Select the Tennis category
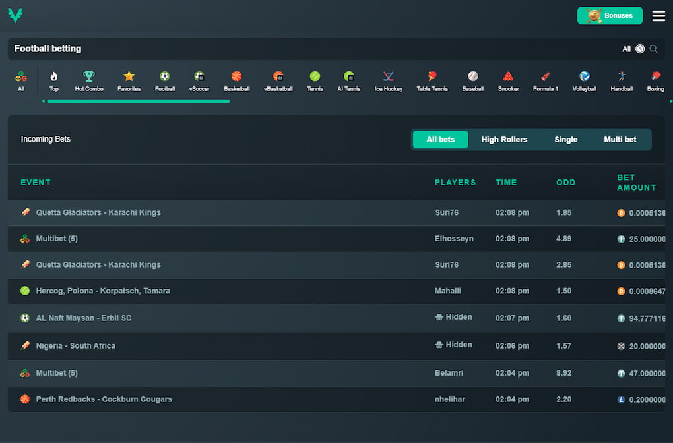The height and width of the screenshot is (443, 673). pos(315,80)
